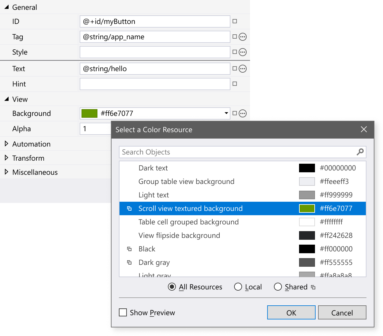Open the Style resource picker via ellipsis icon
Screen dimensions: 383x336
[x=242, y=52]
